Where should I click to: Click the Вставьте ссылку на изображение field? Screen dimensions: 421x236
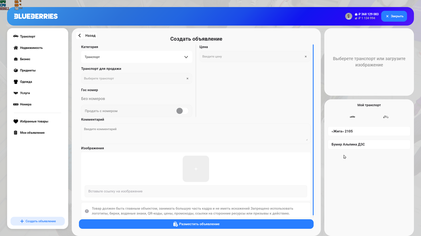pyautogui.click(x=196, y=191)
